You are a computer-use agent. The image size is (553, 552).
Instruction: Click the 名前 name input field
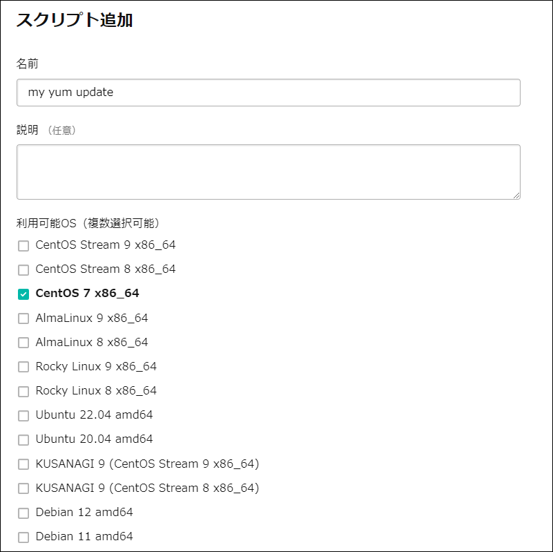(x=268, y=93)
